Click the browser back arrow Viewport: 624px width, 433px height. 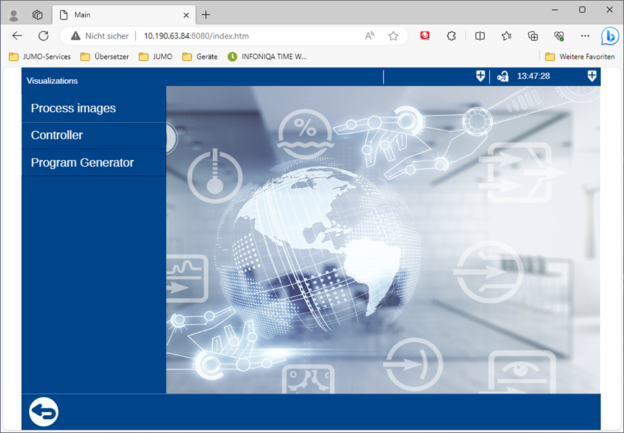tap(17, 36)
